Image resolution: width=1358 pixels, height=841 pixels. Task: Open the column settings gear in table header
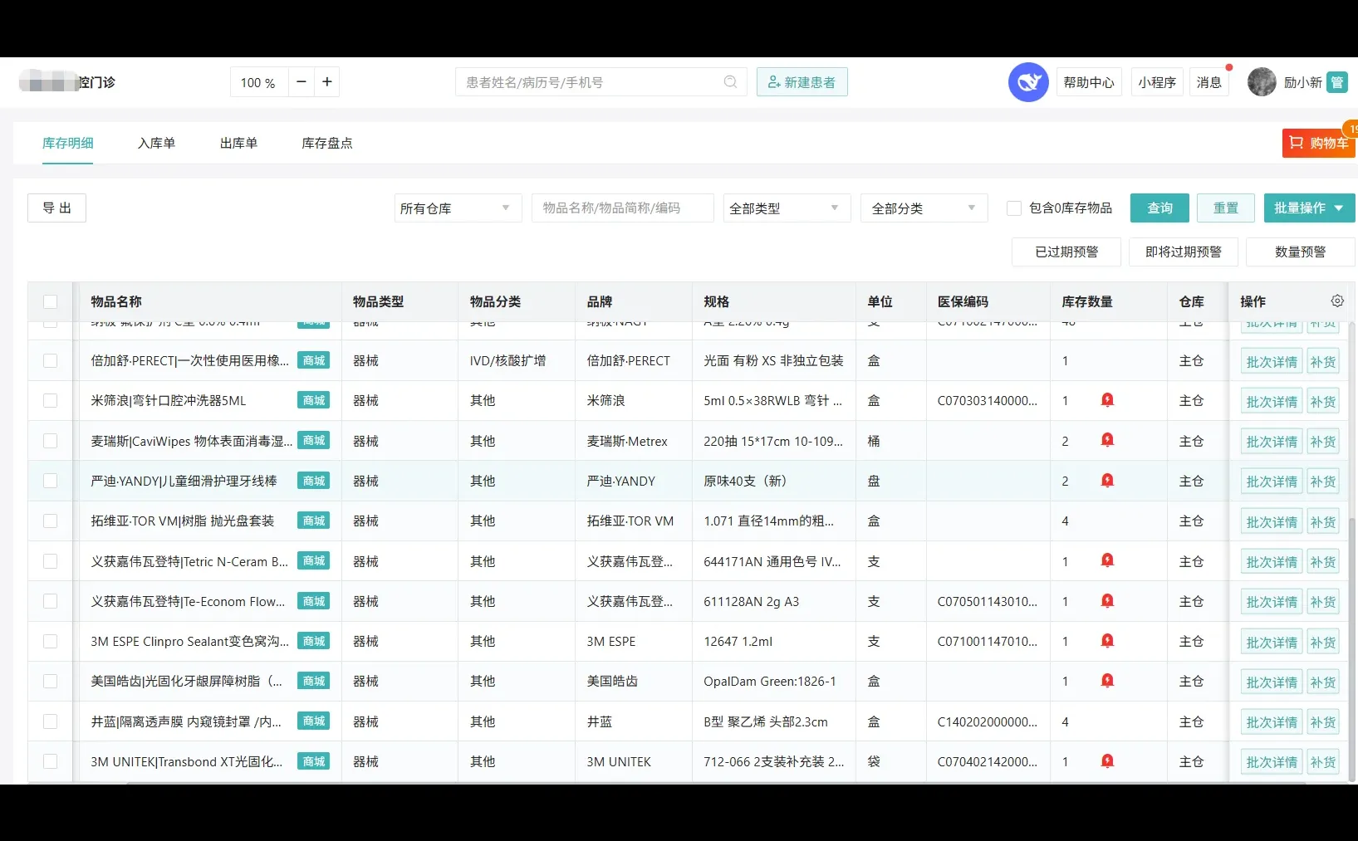tap(1336, 301)
